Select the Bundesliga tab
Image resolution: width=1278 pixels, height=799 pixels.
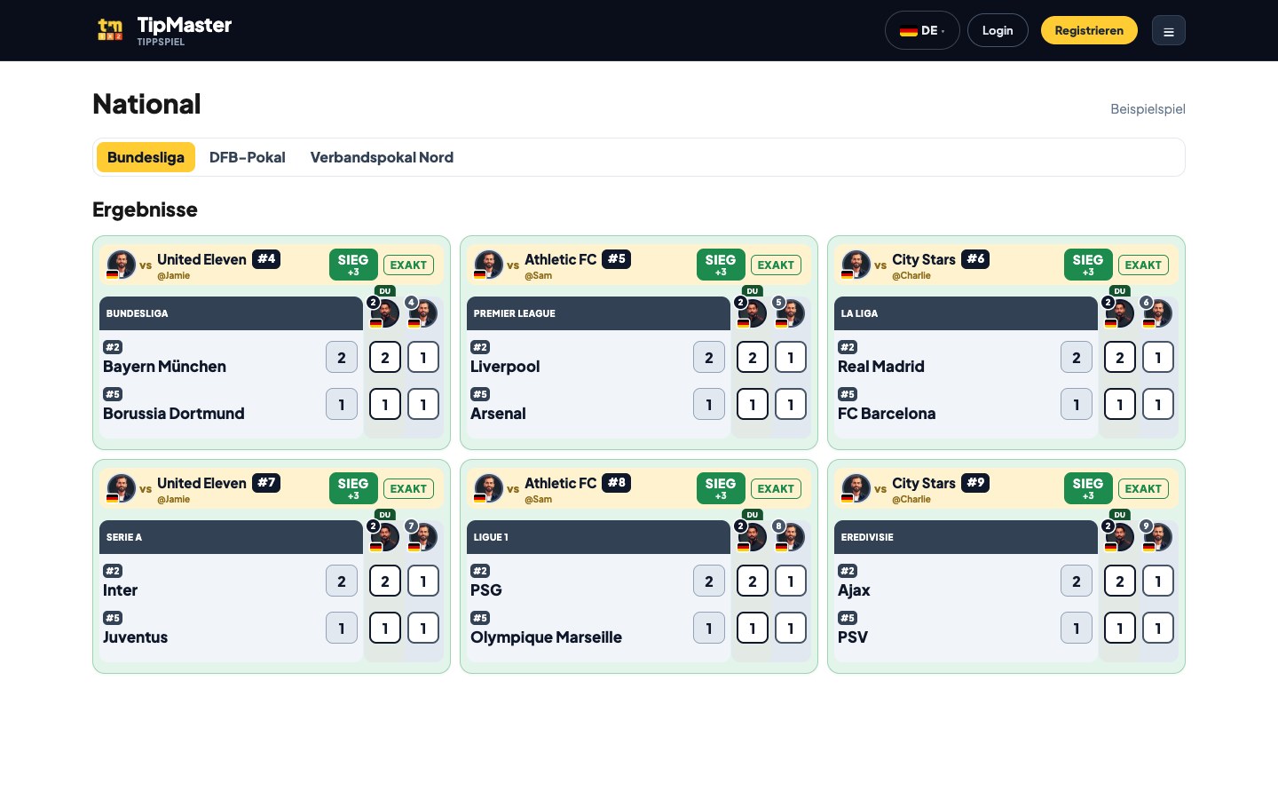[x=146, y=157]
